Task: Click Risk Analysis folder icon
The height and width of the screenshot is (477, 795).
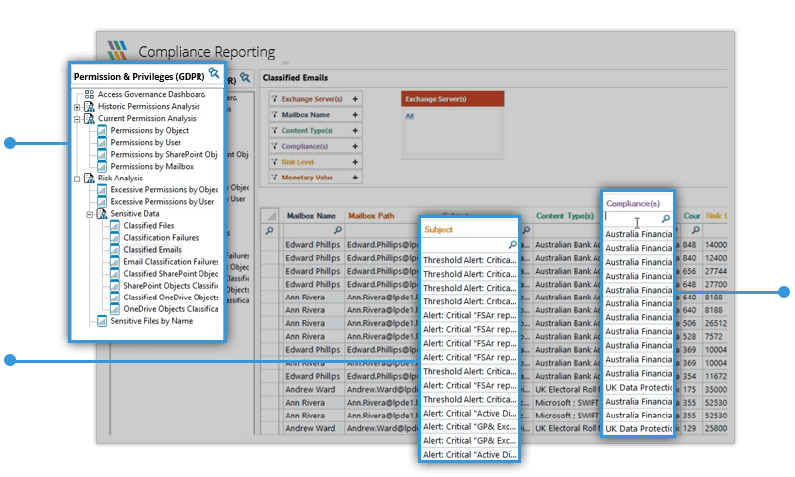Action: click(89, 179)
